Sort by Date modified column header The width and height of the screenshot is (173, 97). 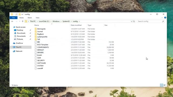tap(76, 25)
